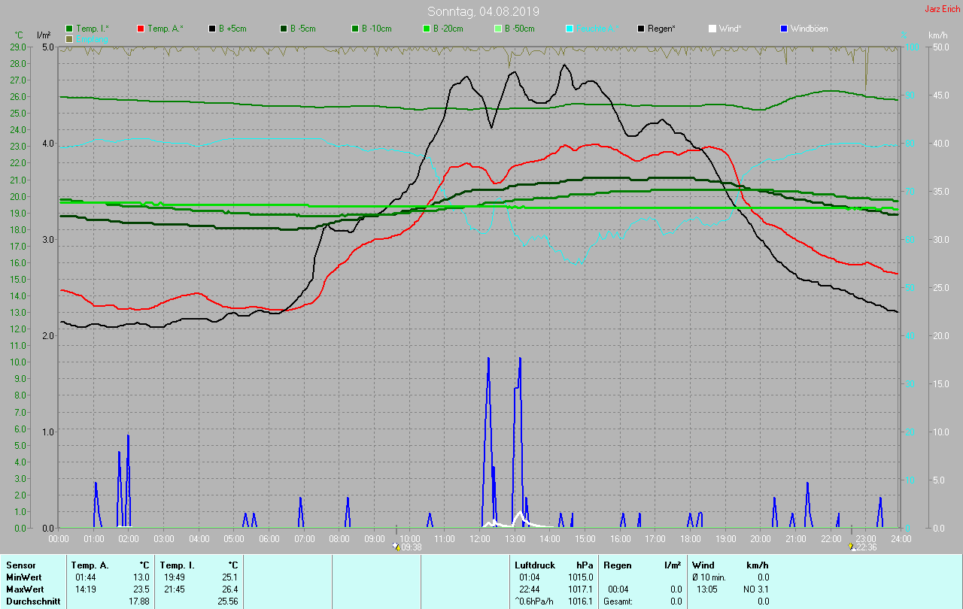Click the MaxWert row label
Viewport: 963px width, 609px height.
(23, 589)
